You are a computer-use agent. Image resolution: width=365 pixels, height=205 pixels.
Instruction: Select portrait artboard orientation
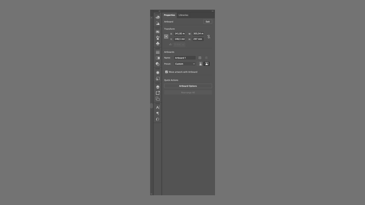pos(200,64)
